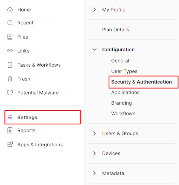Viewport: 179px width, 185px height.
Task: Open My Profile settings label
Action: click(114, 10)
